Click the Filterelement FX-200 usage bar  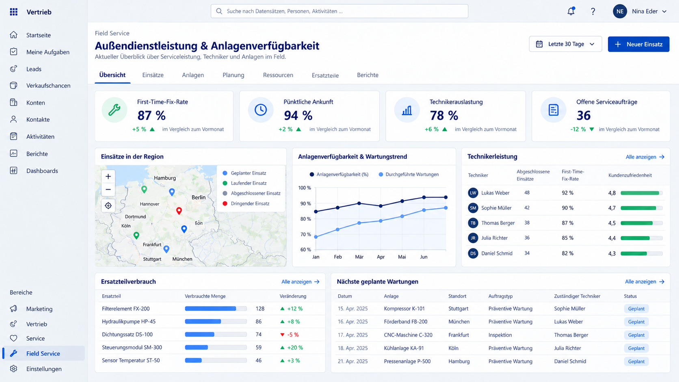click(216, 309)
